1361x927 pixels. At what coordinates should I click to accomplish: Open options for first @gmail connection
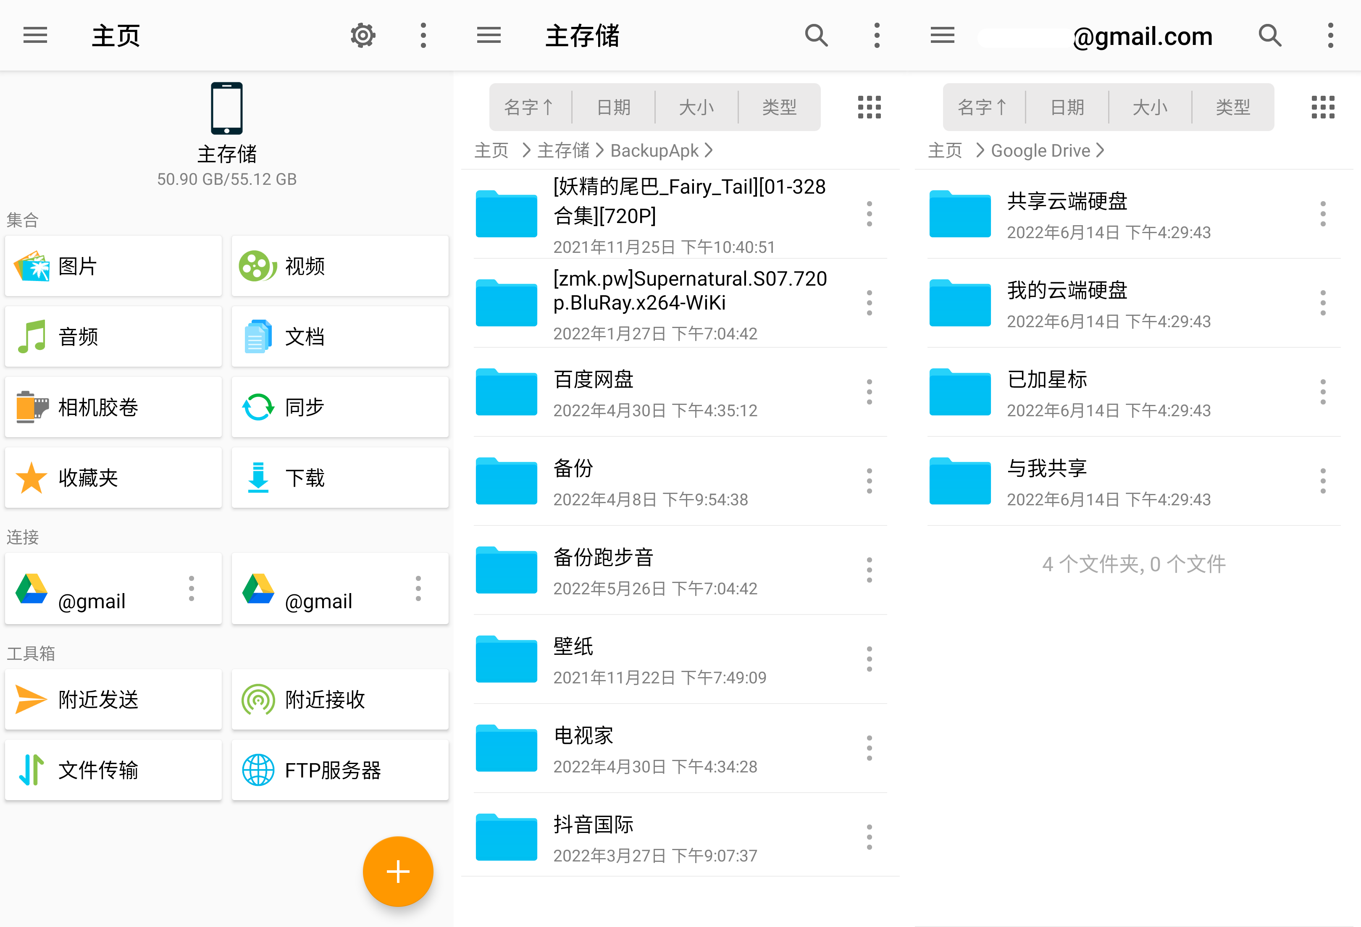[192, 588]
